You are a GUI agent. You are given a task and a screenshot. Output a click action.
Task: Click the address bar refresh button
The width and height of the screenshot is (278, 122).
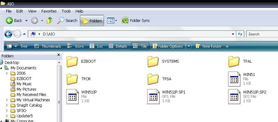240,34
